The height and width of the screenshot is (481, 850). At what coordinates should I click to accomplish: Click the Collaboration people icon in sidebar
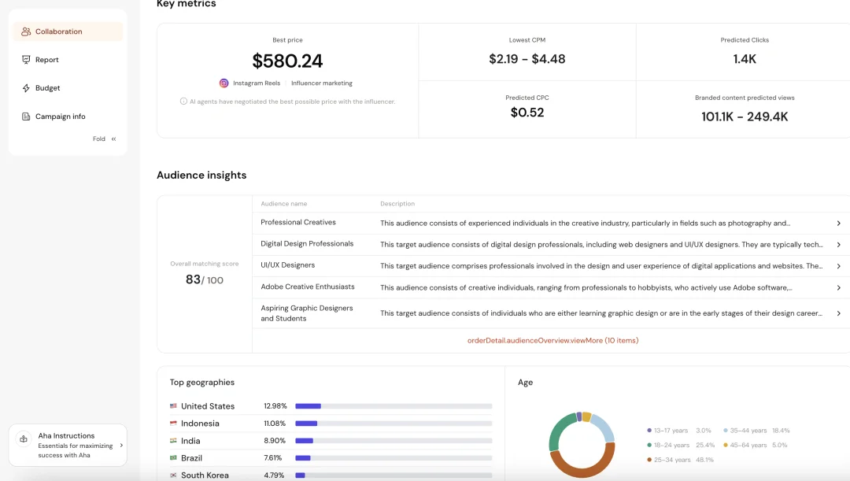[x=26, y=31]
